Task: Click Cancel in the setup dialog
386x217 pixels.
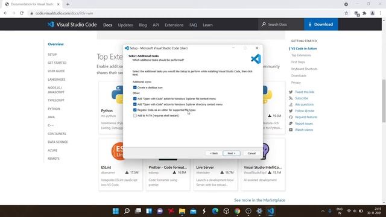Action: 252,153
